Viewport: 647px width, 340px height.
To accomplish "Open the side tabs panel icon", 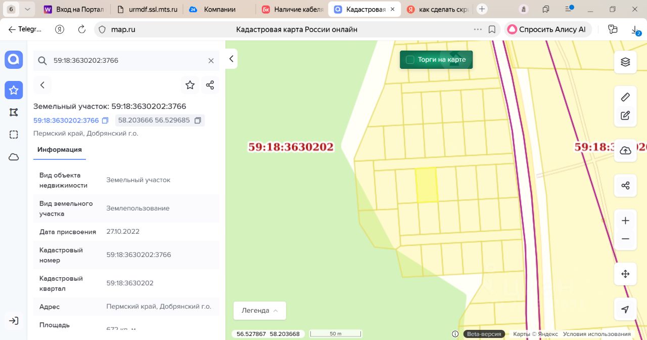I will pos(546,9).
